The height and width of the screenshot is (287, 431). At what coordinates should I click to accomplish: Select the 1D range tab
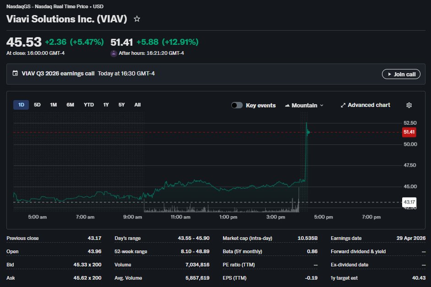[x=21, y=105]
